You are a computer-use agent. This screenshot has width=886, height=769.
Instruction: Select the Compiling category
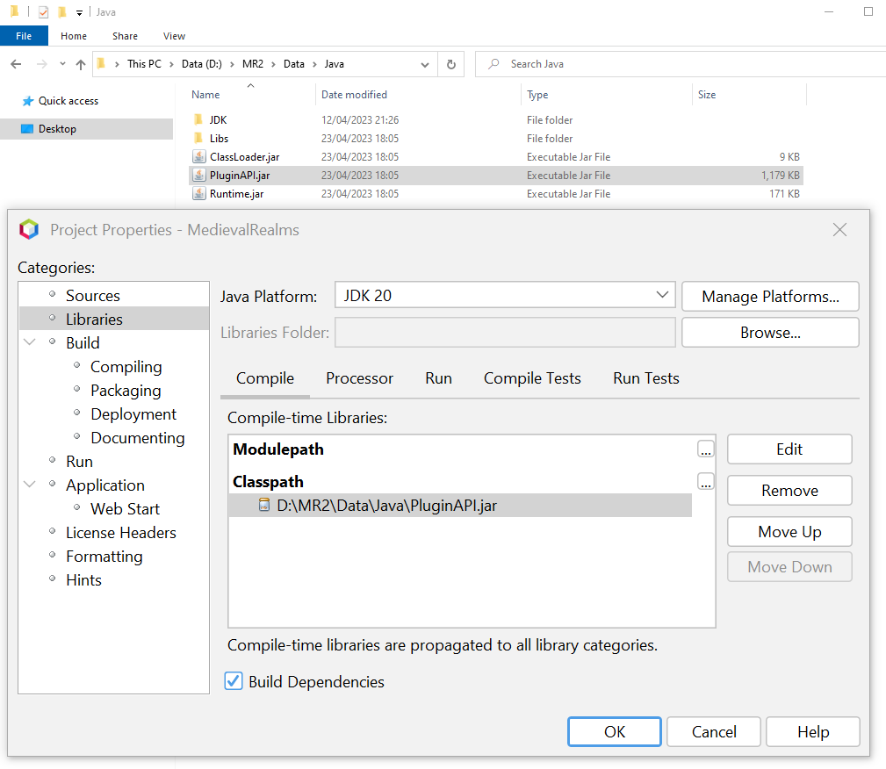tap(126, 367)
